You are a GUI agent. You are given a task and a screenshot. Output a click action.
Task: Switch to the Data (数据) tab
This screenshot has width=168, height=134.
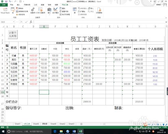[42, 5]
